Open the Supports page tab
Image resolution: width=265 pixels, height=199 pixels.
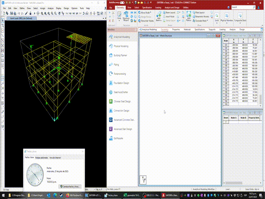pyautogui.click(x=212, y=29)
